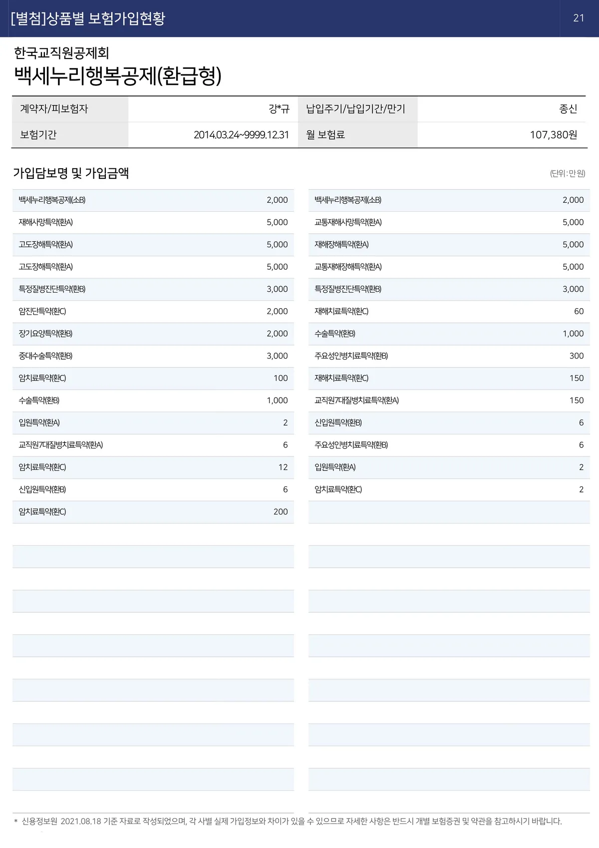The width and height of the screenshot is (599, 848).
Task: Click the '월 보험료' label cell
Action: pos(357,135)
